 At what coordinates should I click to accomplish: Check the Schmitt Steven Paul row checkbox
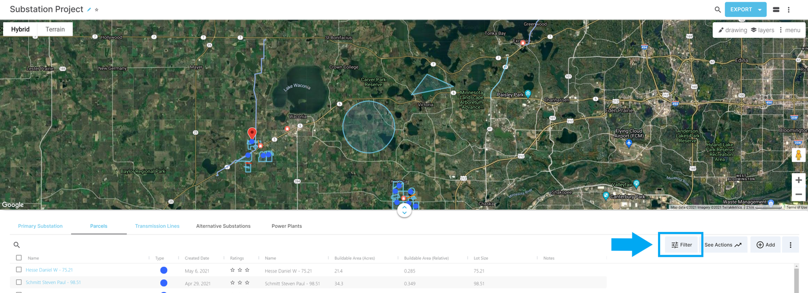[x=19, y=282]
